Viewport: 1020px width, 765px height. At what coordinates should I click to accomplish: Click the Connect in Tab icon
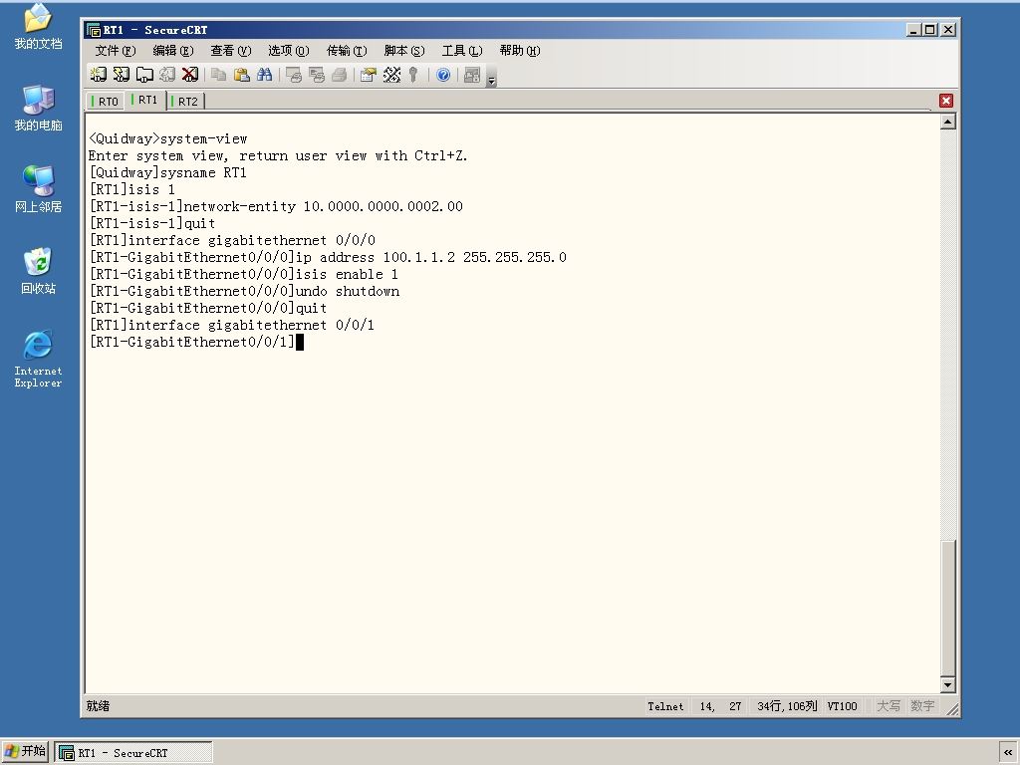(143, 75)
